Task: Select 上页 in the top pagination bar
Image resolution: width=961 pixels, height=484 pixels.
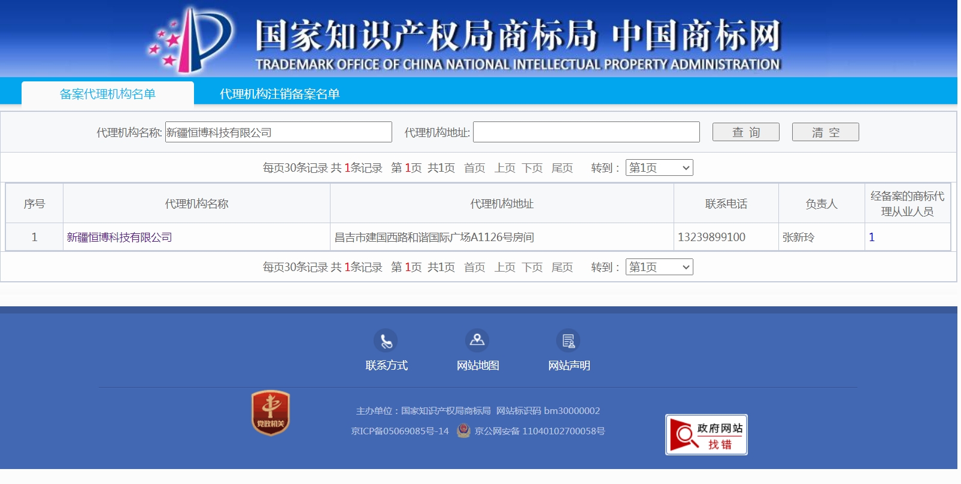Action: [505, 168]
